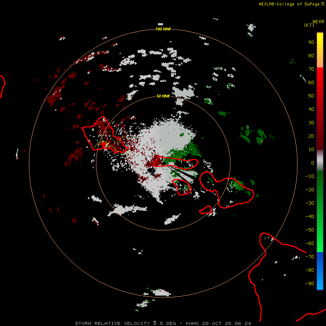Click the NEXLAB-College of DuPage watermark text
Screen dimensions: 326x326
coord(290,4)
